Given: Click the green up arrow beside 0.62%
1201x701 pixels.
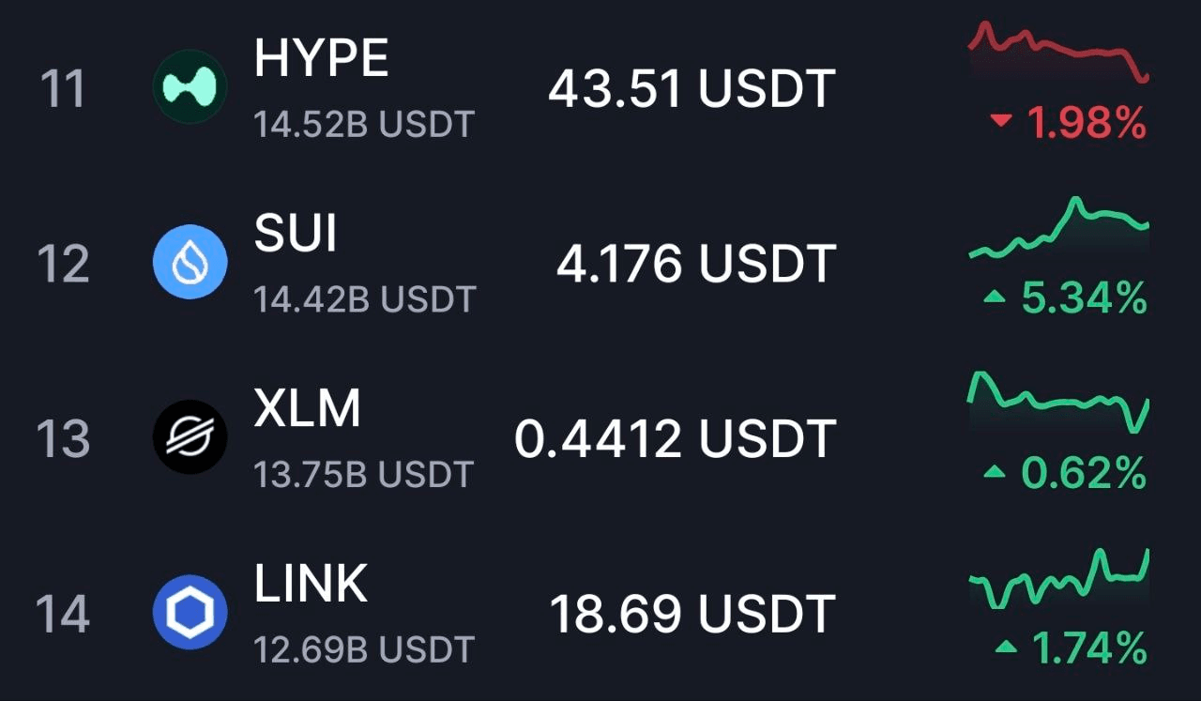Looking at the screenshot, I should [x=995, y=473].
